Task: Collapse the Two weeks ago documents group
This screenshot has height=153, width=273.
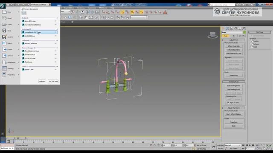Action: point(57,48)
